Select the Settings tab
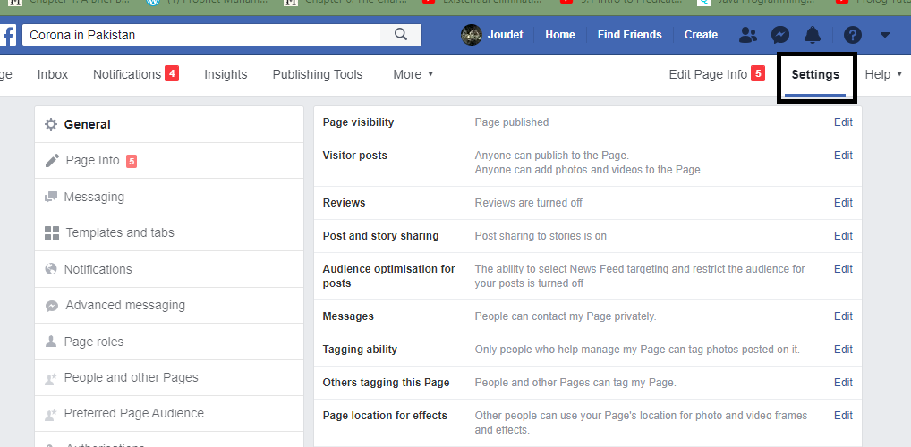 point(815,74)
